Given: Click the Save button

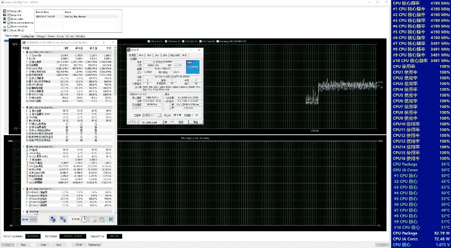Looking at the screenshot, I should (x=59, y=244).
